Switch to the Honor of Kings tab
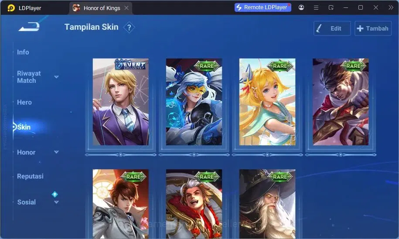The width and height of the screenshot is (399, 239). click(100, 8)
